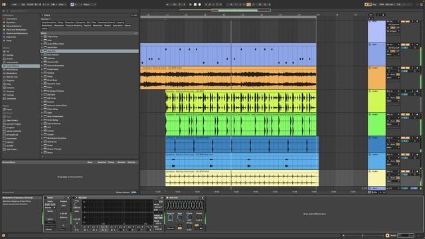The height and width of the screenshot is (239, 425).
Task: Click the Edit button in Filters header
Action: [134, 15]
